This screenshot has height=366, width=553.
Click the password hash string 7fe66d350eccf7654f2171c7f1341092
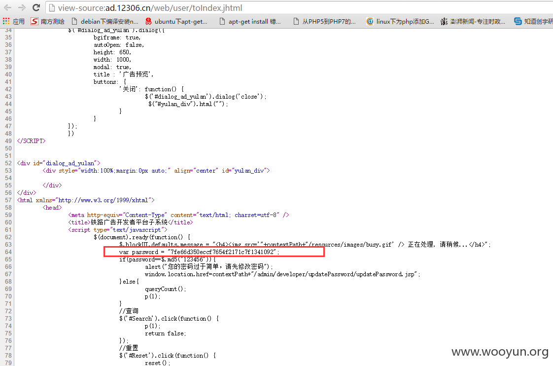coord(222,252)
